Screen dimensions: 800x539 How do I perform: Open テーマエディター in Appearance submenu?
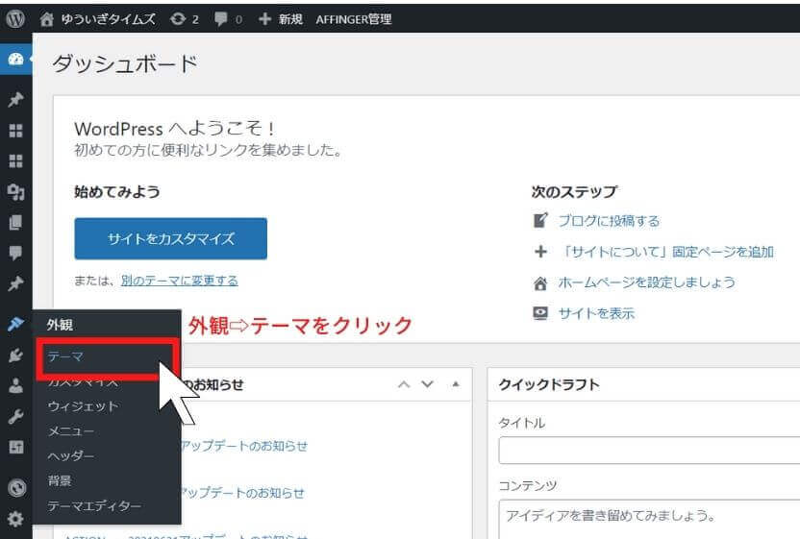coord(94,506)
